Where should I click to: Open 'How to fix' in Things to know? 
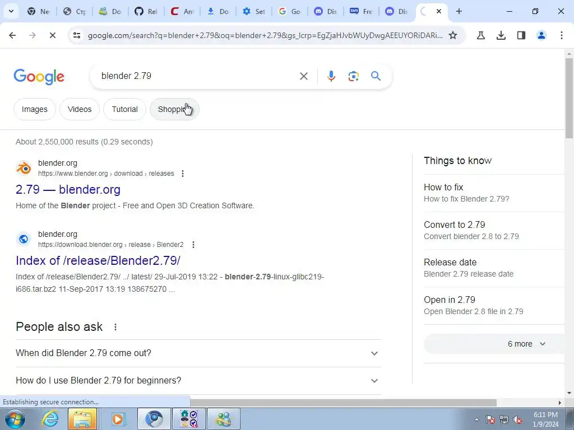point(494,193)
